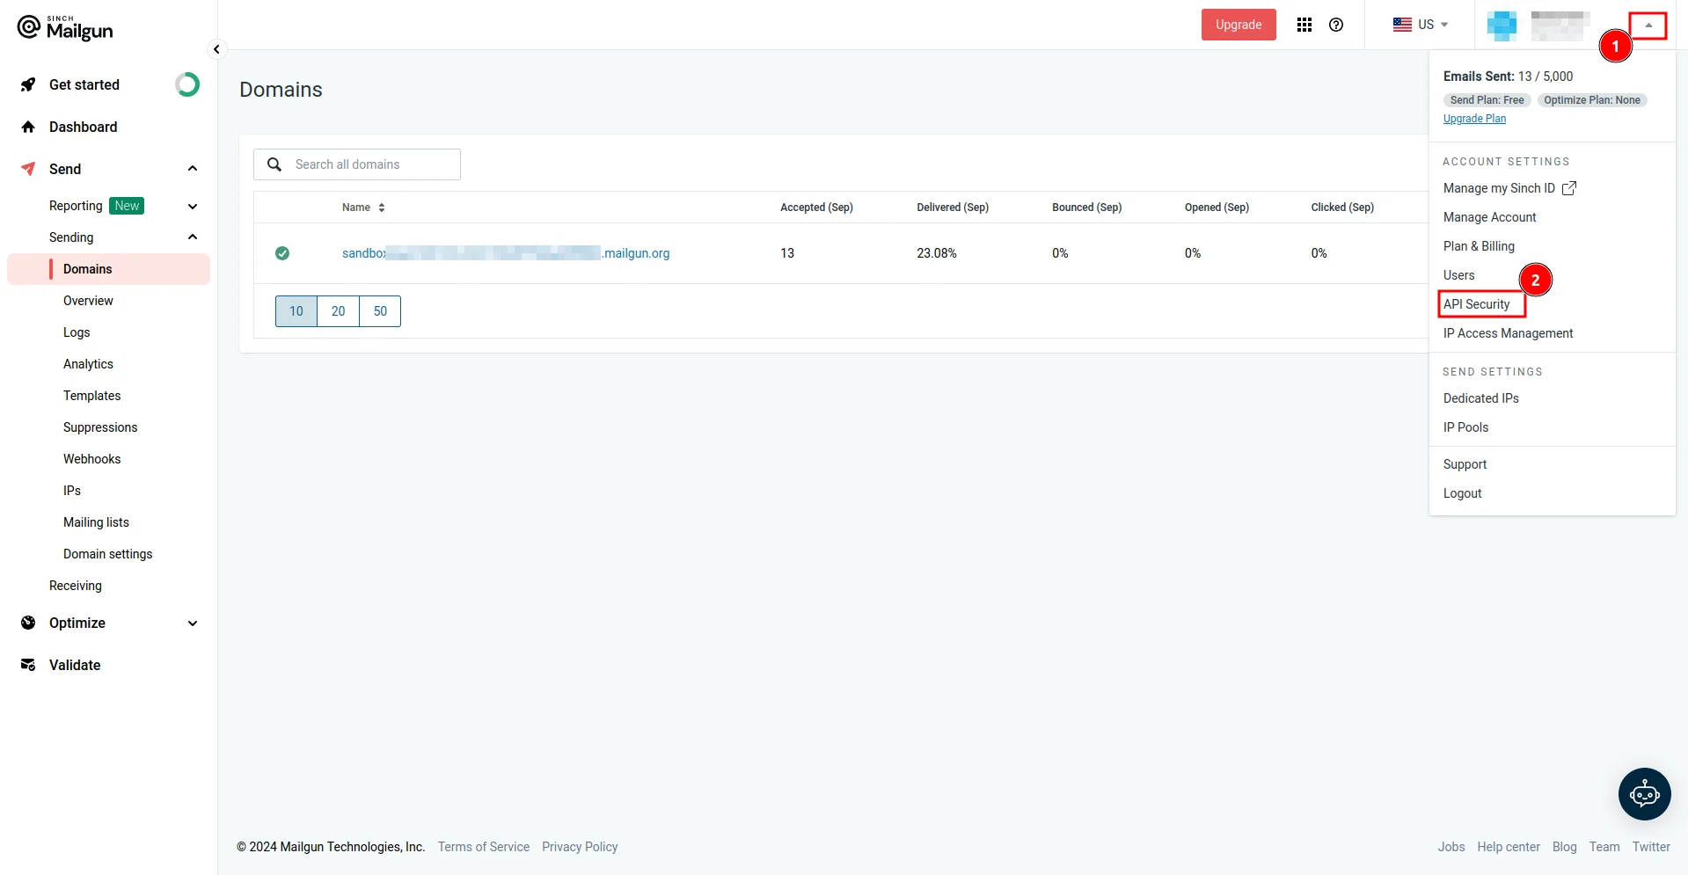This screenshot has height=875, width=1688.
Task: Open Dedicated IPs under Send Settings
Action: pos(1480,398)
